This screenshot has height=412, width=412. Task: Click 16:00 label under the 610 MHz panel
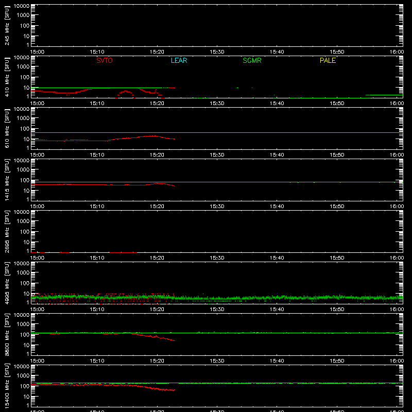pyautogui.click(x=397, y=155)
